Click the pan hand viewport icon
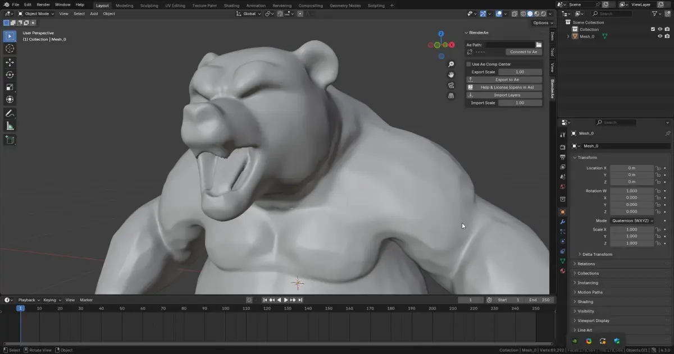This screenshot has height=354, width=674. [451, 75]
